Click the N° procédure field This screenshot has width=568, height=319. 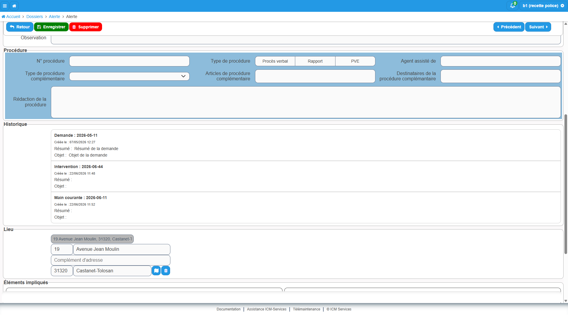129,61
